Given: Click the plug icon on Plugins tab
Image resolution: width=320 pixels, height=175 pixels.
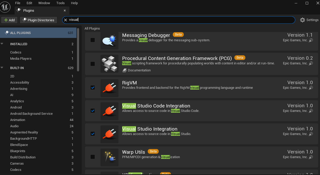Looking at the screenshot, I should pos(19,10).
